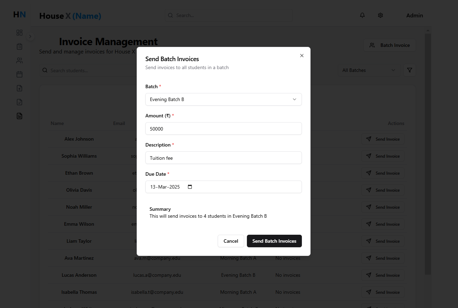
Task: Click Morning Batch A in Isabella Thomas row
Action: [x=238, y=292]
